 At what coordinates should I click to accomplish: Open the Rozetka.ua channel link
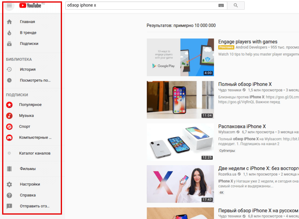click(227, 174)
